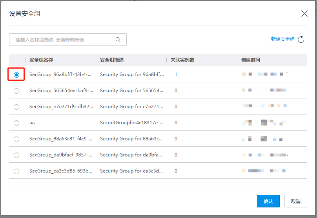Screen dimensions: 317x218
Task: Select the SecGroup_88a63c81 radio button
Action: (x=16, y=139)
